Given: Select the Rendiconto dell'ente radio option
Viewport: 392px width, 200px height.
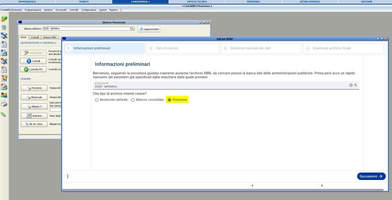Looking at the screenshot, I should click(97, 100).
